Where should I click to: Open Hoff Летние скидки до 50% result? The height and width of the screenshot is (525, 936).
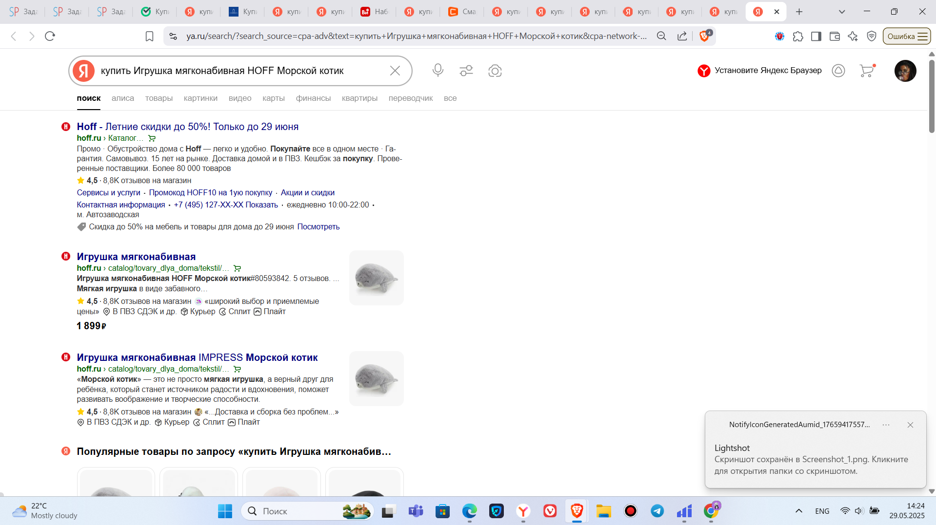click(187, 127)
